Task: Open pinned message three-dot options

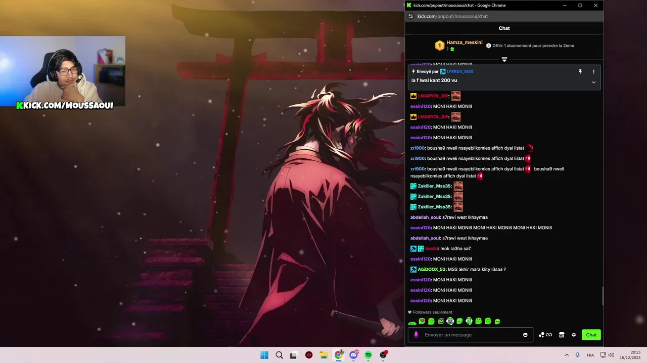Action: 594,72
